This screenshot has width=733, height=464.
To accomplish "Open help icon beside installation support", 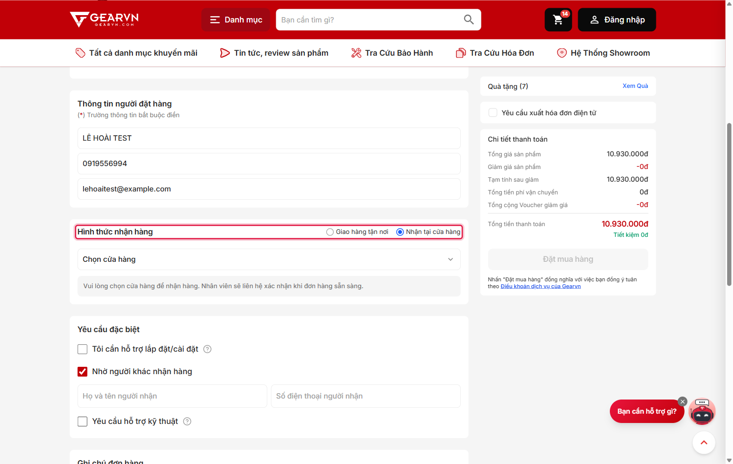I will point(207,349).
